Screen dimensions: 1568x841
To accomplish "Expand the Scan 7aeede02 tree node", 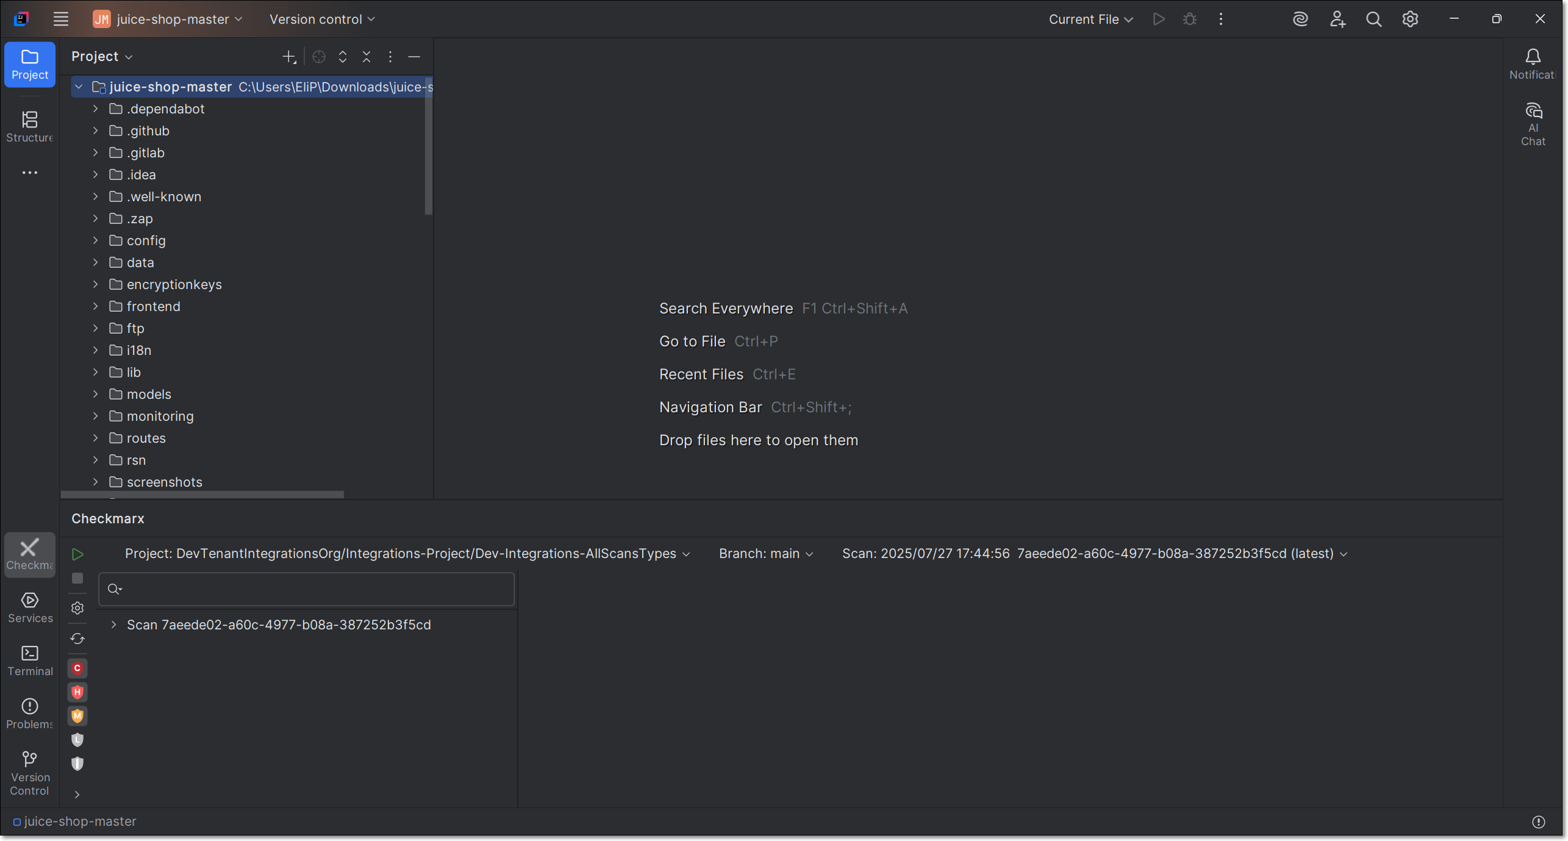I will tap(113, 624).
